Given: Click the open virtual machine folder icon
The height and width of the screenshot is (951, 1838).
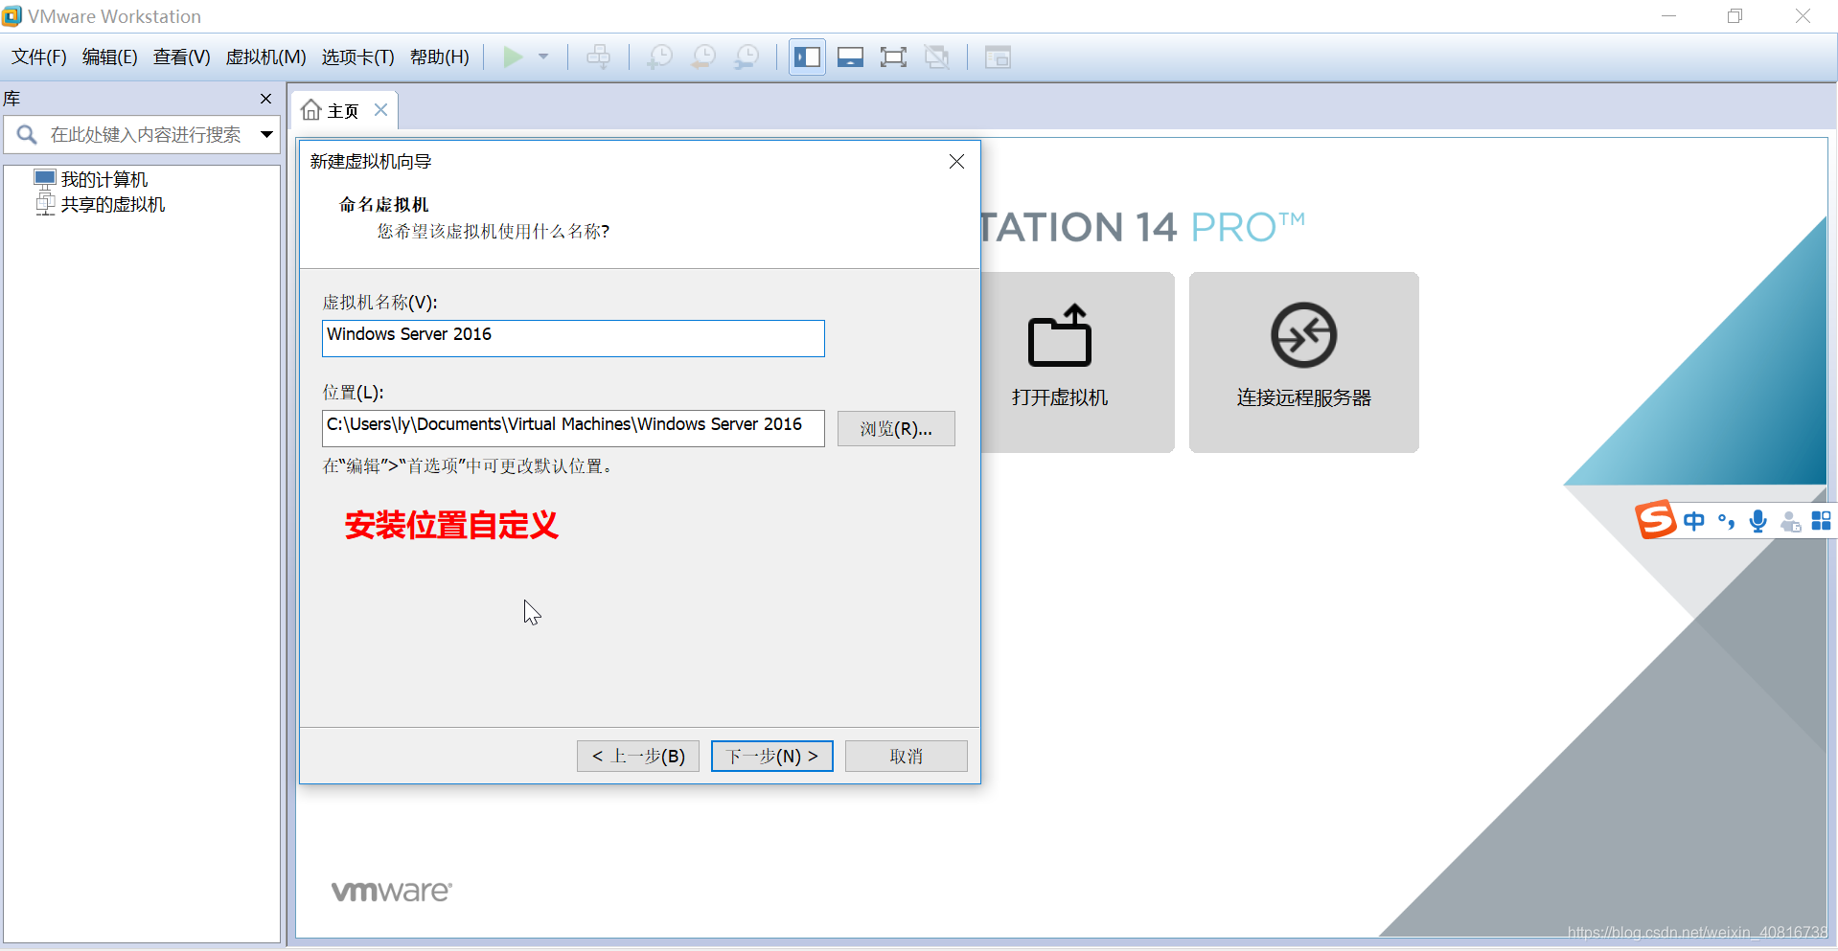Looking at the screenshot, I should 1060,336.
